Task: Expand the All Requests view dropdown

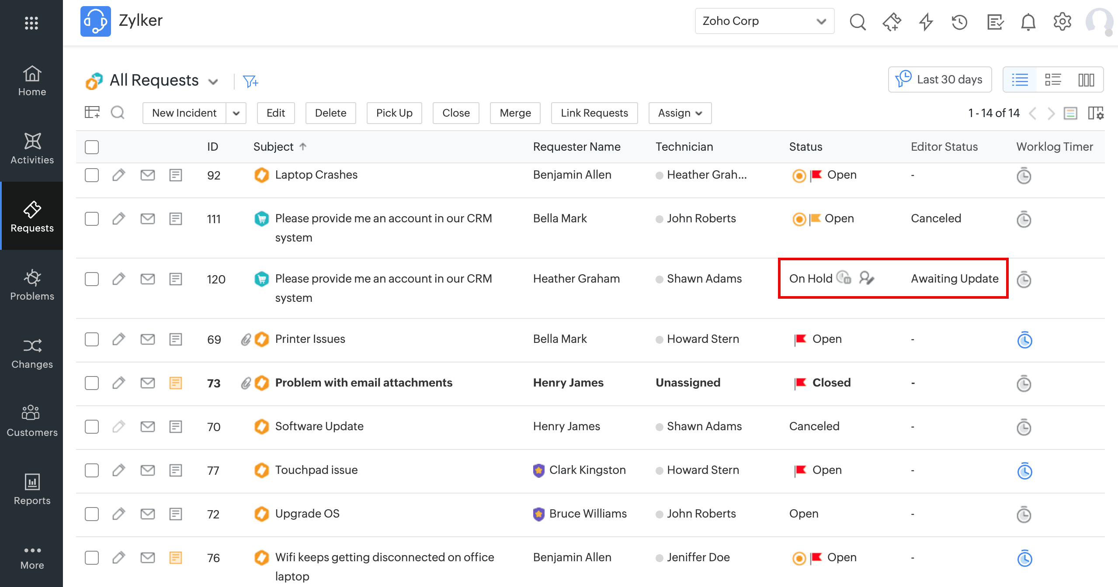Action: tap(213, 82)
